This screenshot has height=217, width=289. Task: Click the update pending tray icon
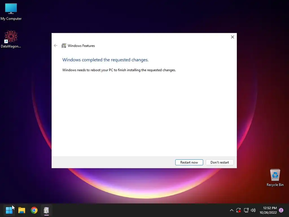pos(238,210)
